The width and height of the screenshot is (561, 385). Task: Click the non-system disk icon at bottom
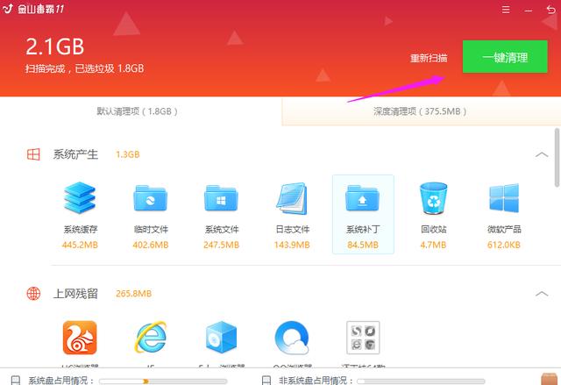[x=266, y=380]
